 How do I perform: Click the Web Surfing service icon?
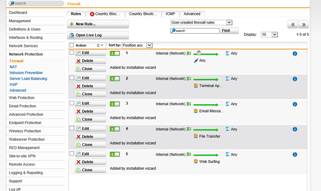(195, 162)
